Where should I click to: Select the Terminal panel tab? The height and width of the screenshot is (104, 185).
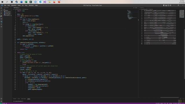[x=29, y=99]
